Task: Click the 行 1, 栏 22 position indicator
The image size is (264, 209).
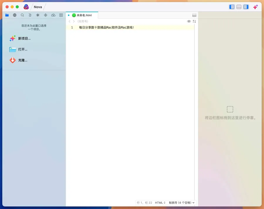Action: click(145, 203)
